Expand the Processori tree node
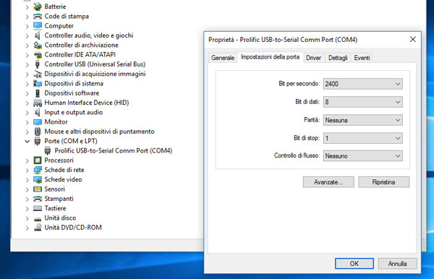The width and height of the screenshot is (434, 279). (27, 160)
